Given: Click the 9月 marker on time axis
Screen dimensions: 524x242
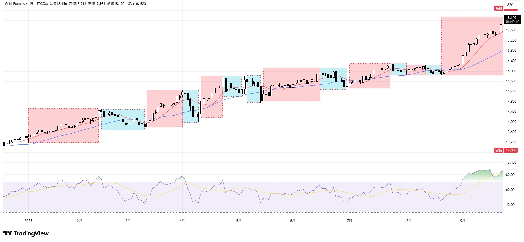Looking at the screenshot, I should click(x=463, y=221).
